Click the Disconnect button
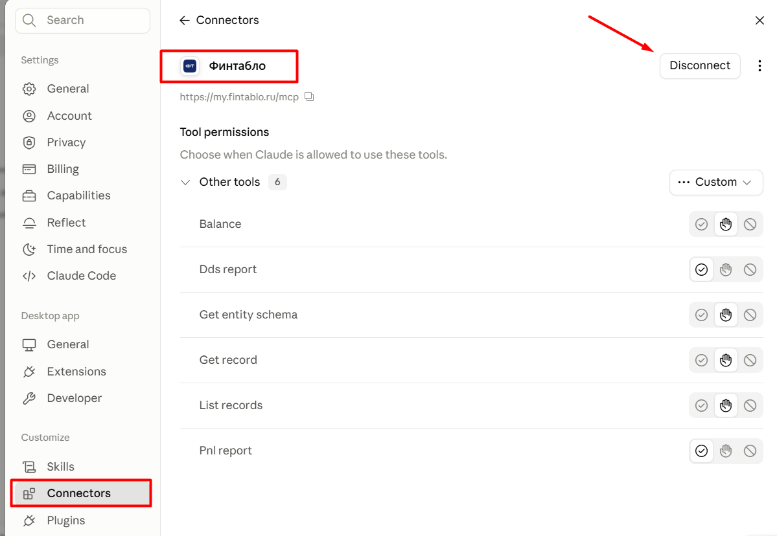Viewport: 777px width, 536px height. point(700,66)
